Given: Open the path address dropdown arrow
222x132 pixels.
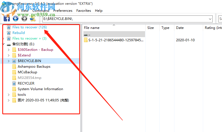Looking at the screenshot, I should click(210, 19).
